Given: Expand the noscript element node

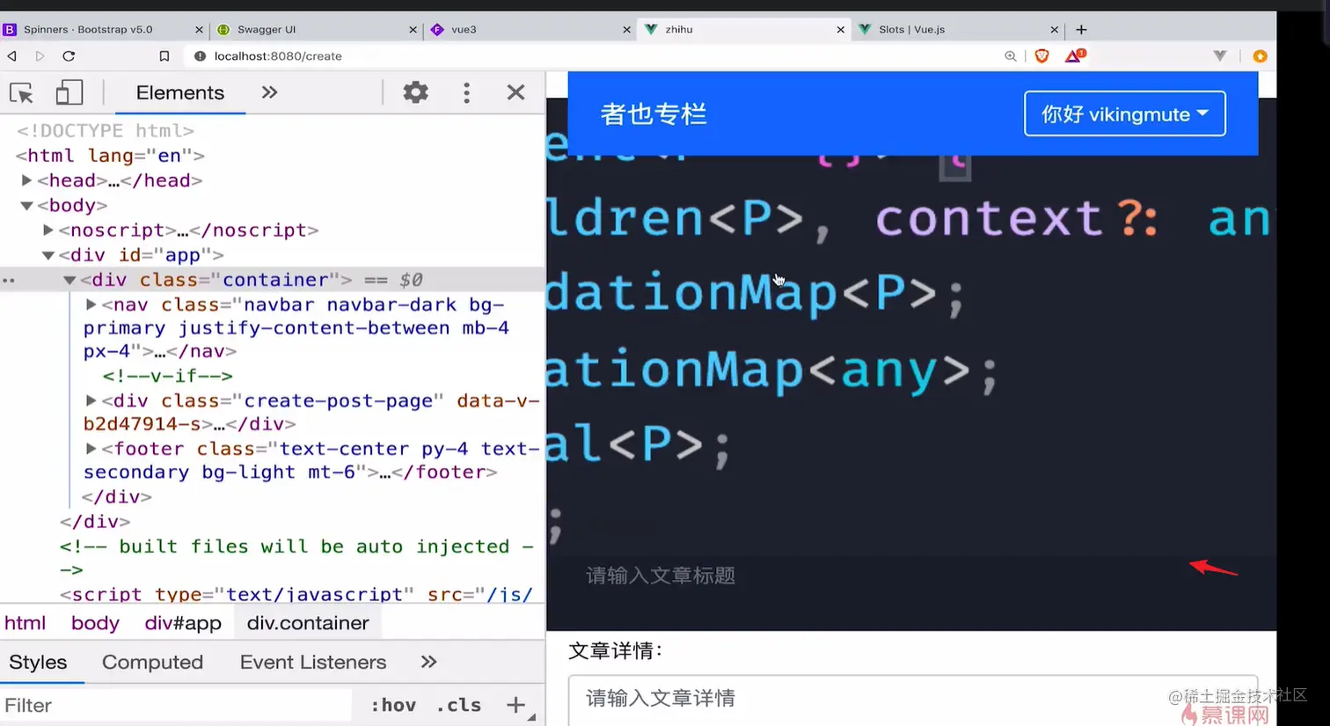Looking at the screenshot, I should (48, 230).
